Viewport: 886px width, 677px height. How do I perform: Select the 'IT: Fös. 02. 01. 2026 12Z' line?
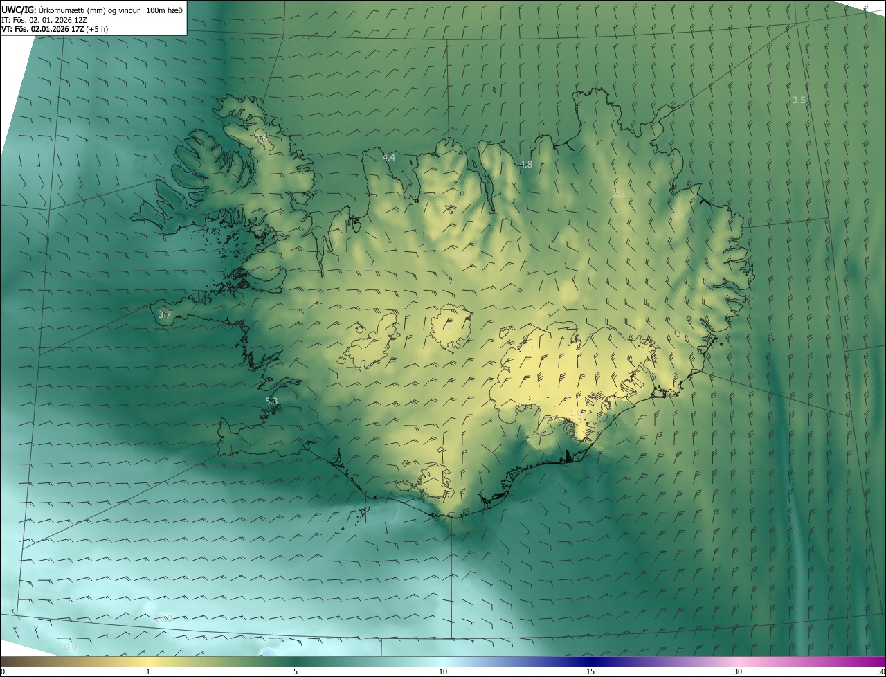click(45, 20)
